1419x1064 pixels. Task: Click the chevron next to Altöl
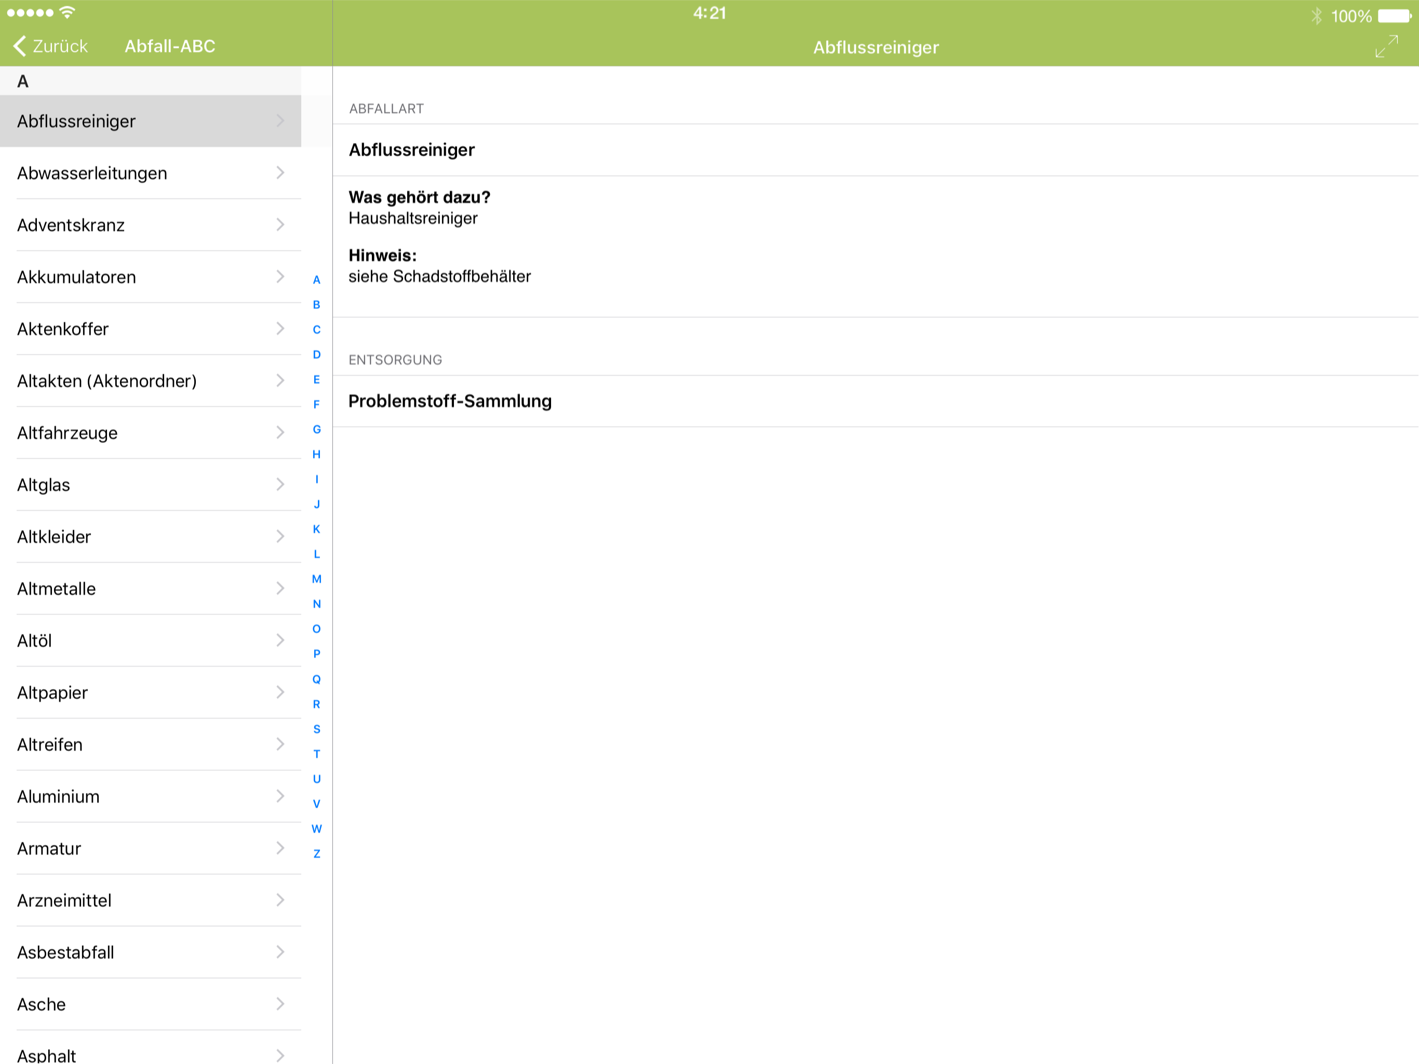(x=280, y=641)
